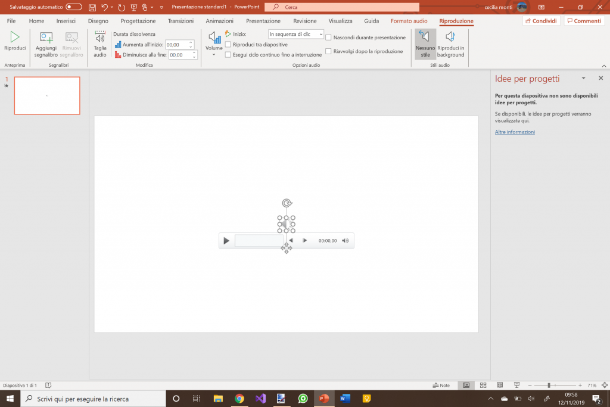610x407 pixels.
Task: Close the Idee per progetti pane
Action: (600, 78)
